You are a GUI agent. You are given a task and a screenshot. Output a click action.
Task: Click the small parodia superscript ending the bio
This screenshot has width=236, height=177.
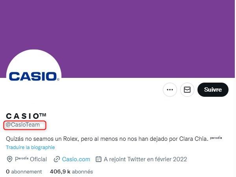coord(216,138)
